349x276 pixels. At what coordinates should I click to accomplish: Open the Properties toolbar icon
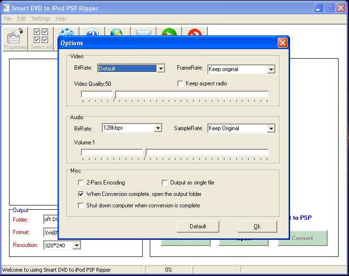[15, 39]
